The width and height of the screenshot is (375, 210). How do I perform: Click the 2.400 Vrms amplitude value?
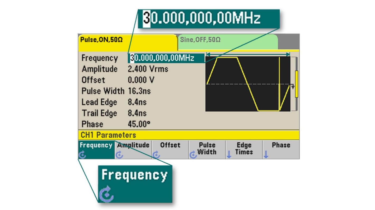(x=148, y=69)
